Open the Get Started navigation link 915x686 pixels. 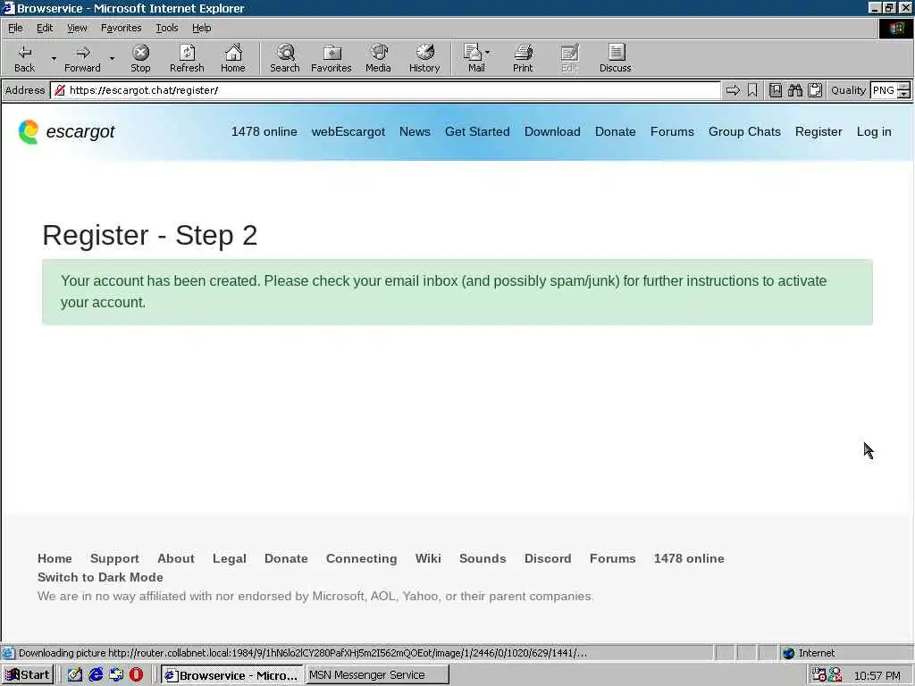point(477,132)
